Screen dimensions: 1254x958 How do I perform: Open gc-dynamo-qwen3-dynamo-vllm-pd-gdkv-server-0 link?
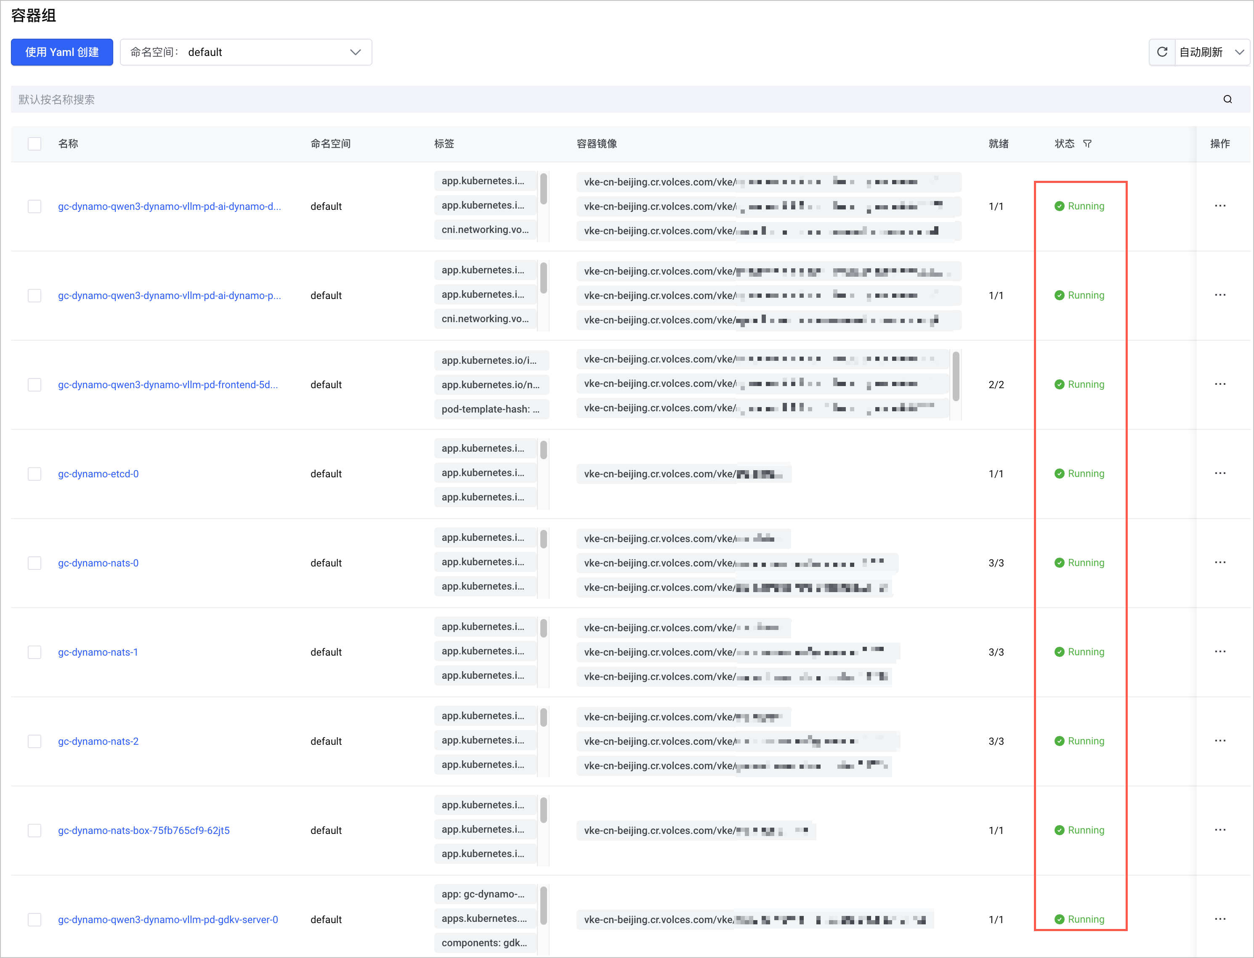[x=168, y=919]
